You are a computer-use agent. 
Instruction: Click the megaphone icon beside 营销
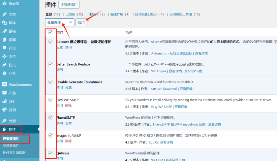(4, 110)
